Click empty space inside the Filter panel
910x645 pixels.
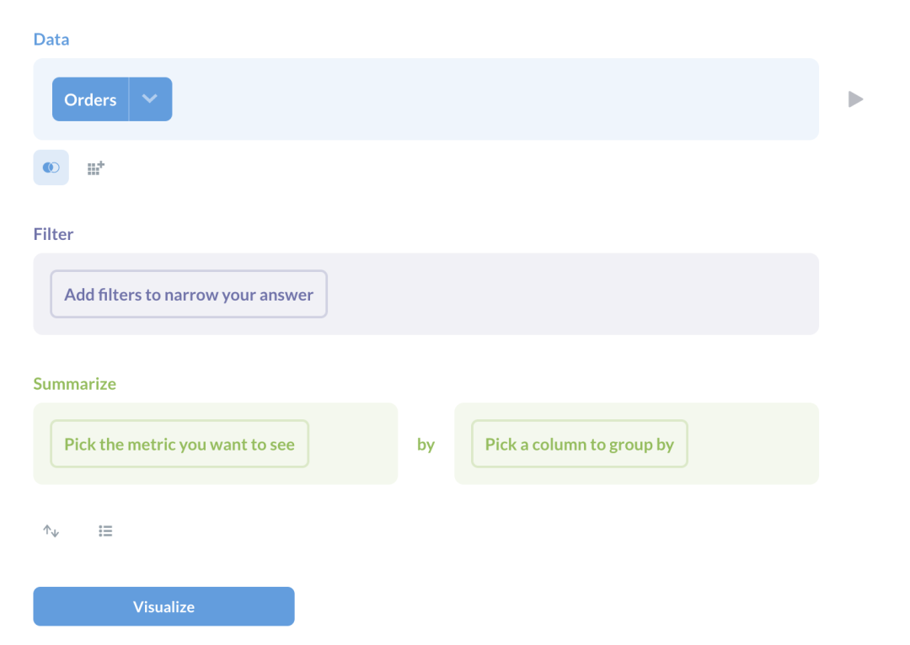click(x=573, y=295)
